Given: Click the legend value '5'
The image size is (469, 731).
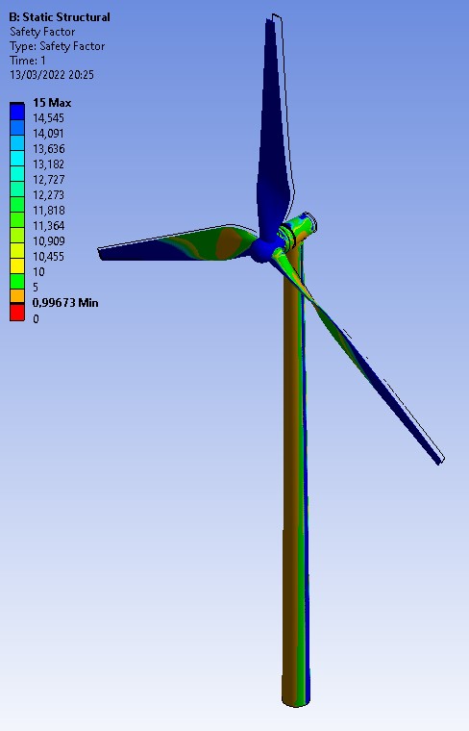Looking at the screenshot, I should 36,288.
